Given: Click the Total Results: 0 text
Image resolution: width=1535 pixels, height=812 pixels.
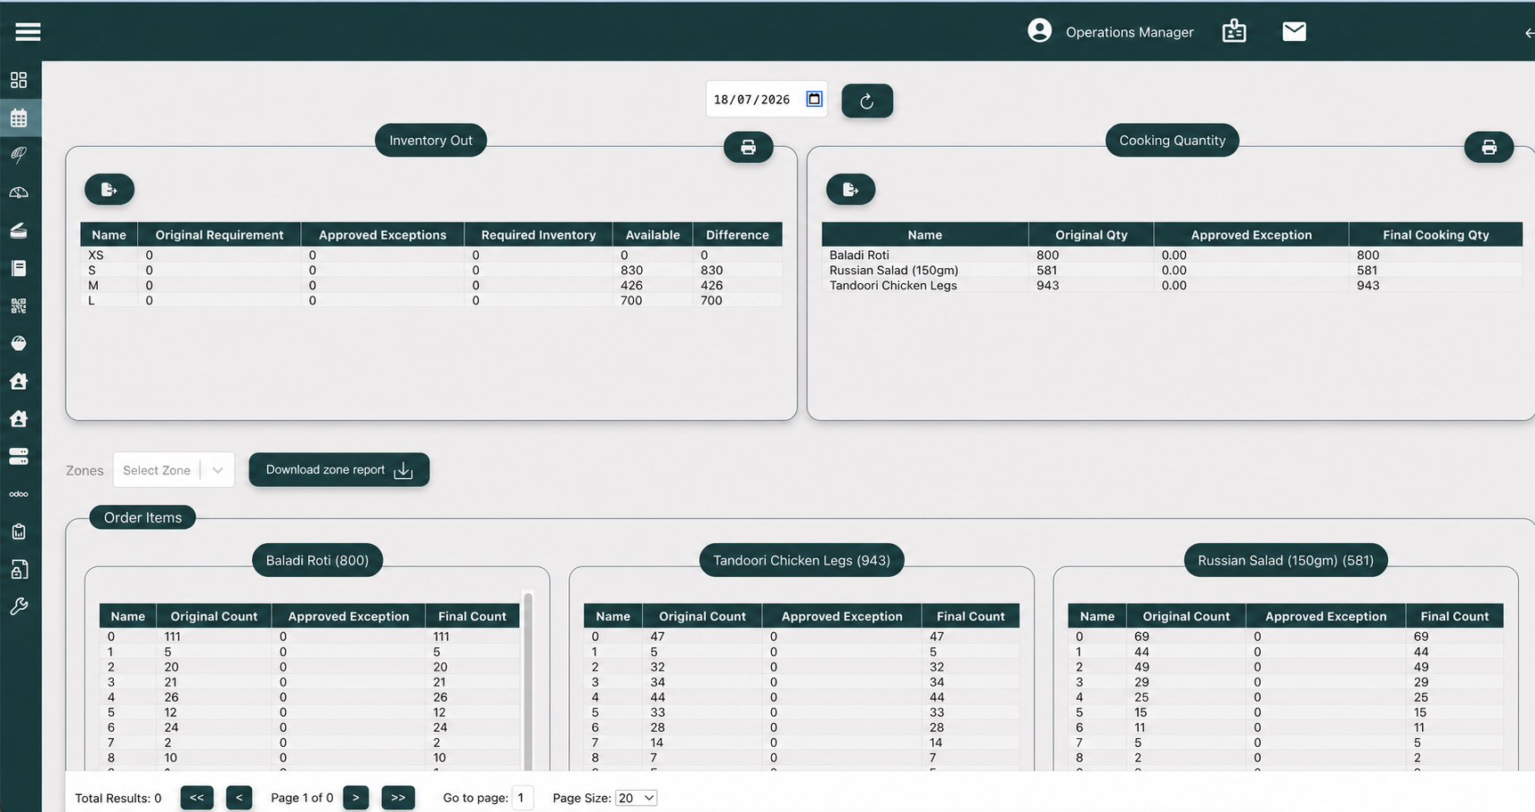Looking at the screenshot, I should click(118, 798).
